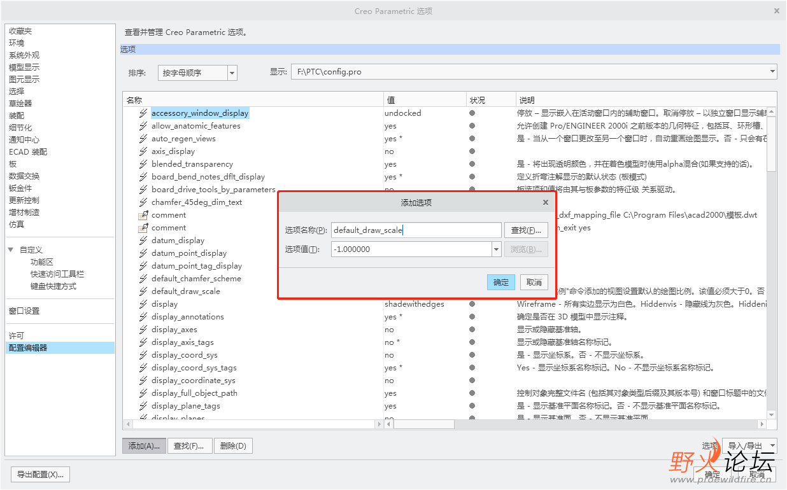Close the 添加选项 dialog with X

pyautogui.click(x=545, y=202)
